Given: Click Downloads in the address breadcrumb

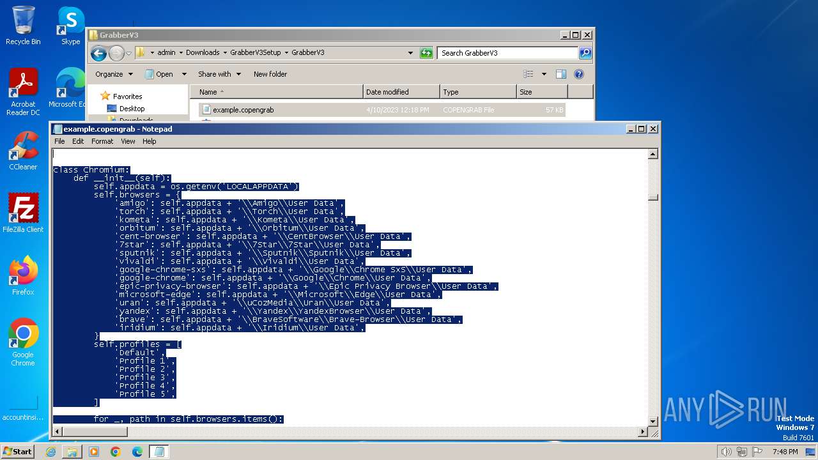Looking at the screenshot, I should click(203, 53).
